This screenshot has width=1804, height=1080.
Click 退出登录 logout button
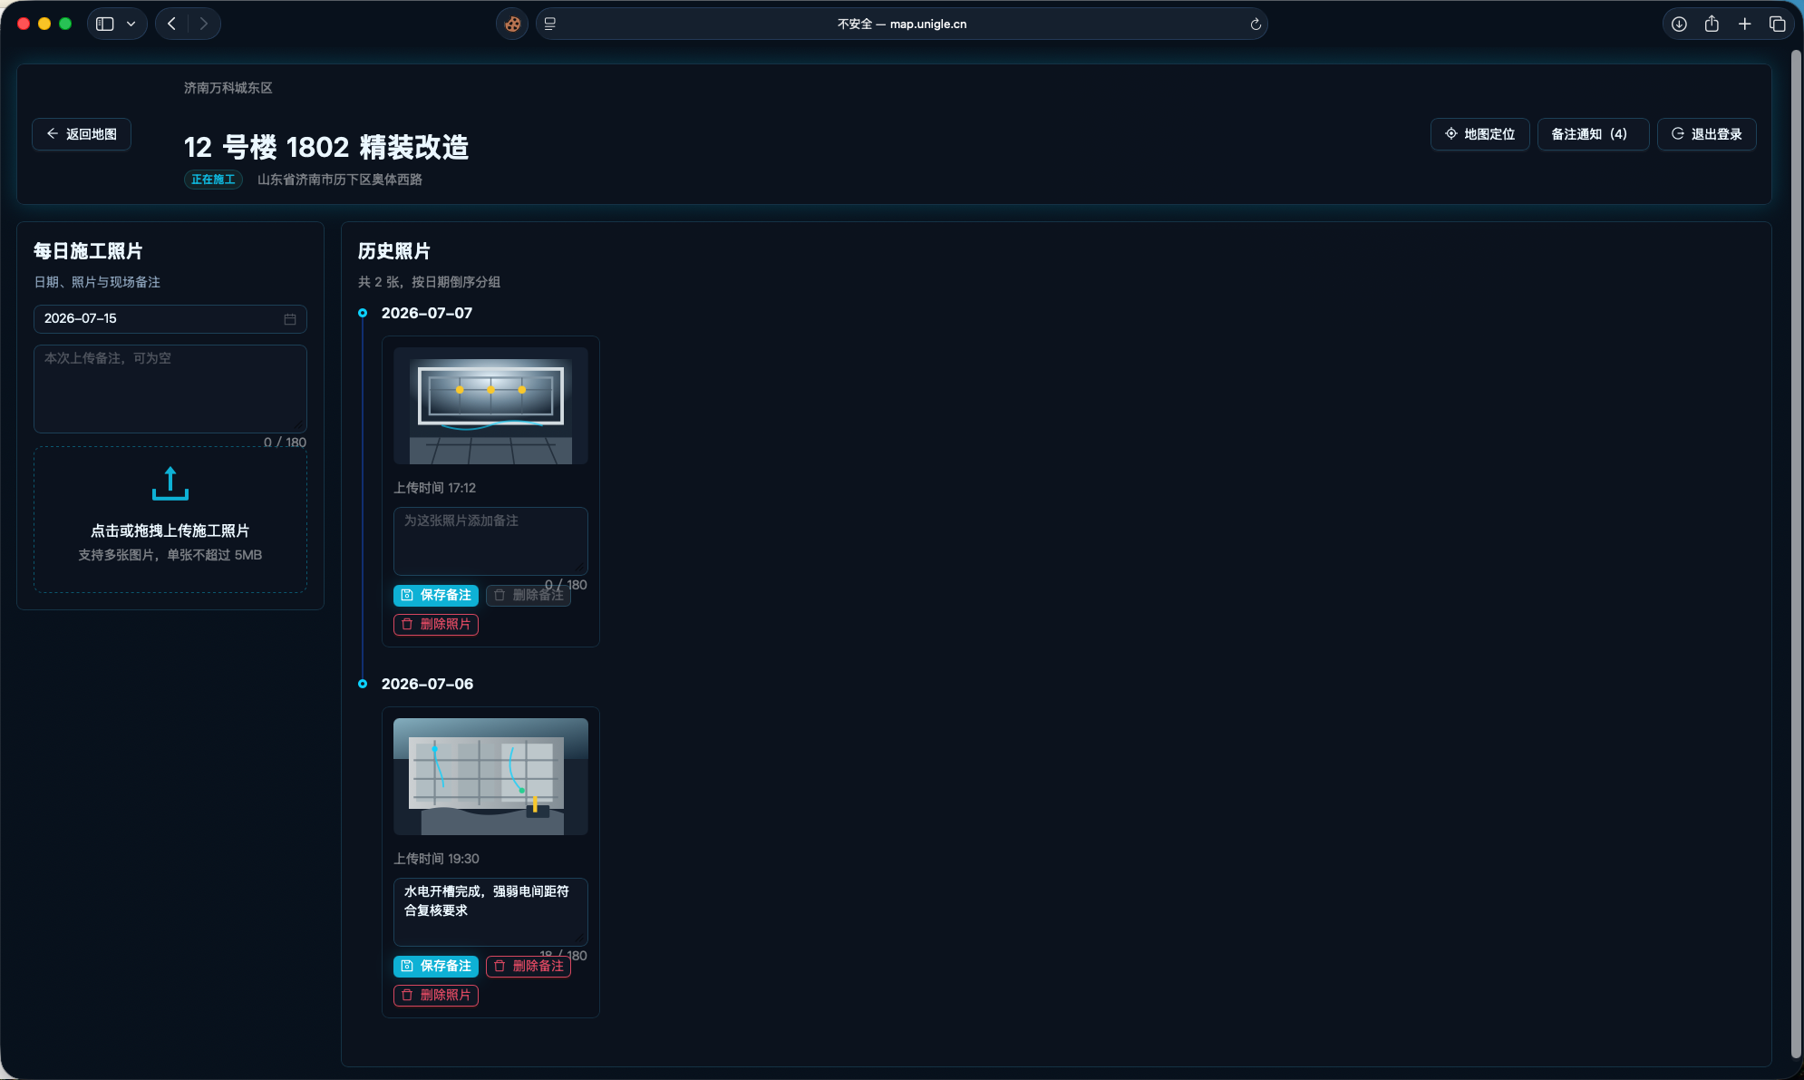coord(1706,134)
